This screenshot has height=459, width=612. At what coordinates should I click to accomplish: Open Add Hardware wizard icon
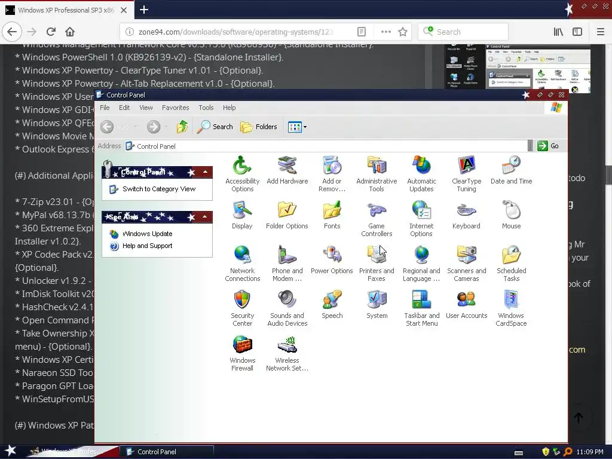click(x=287, y=170)
